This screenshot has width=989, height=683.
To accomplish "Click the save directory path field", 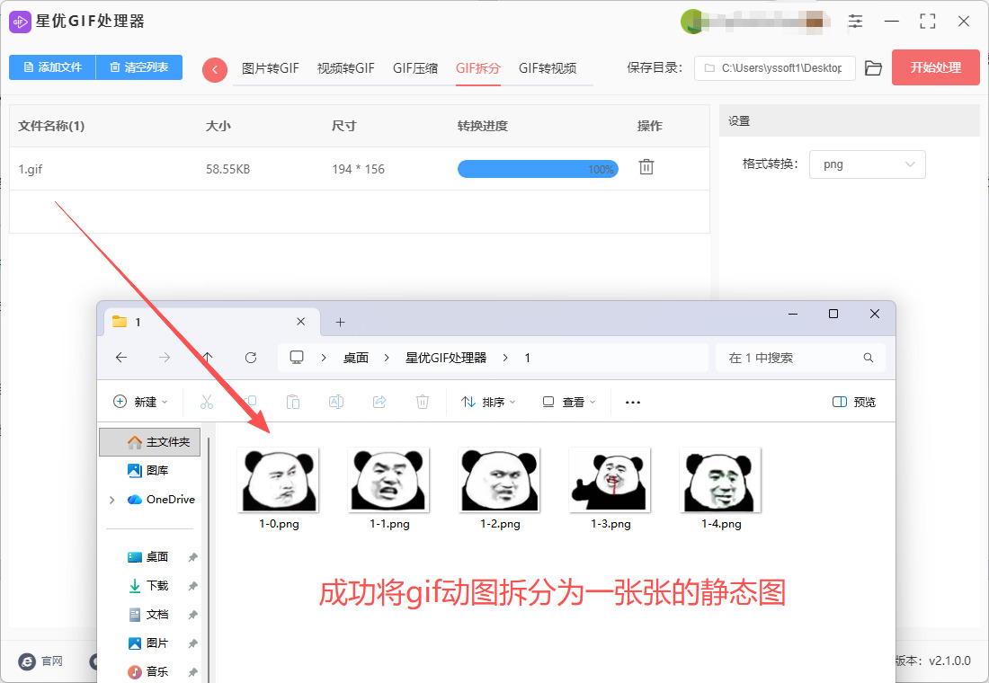I will coord(774,68).
